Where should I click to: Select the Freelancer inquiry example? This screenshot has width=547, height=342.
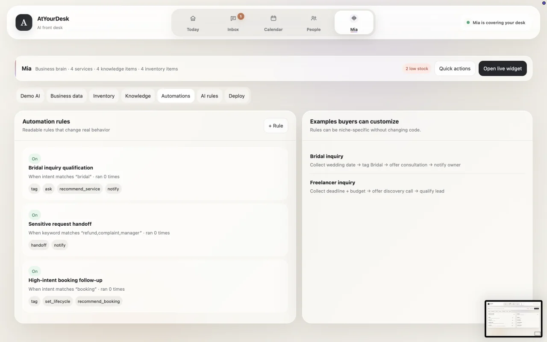pos(332,183)
